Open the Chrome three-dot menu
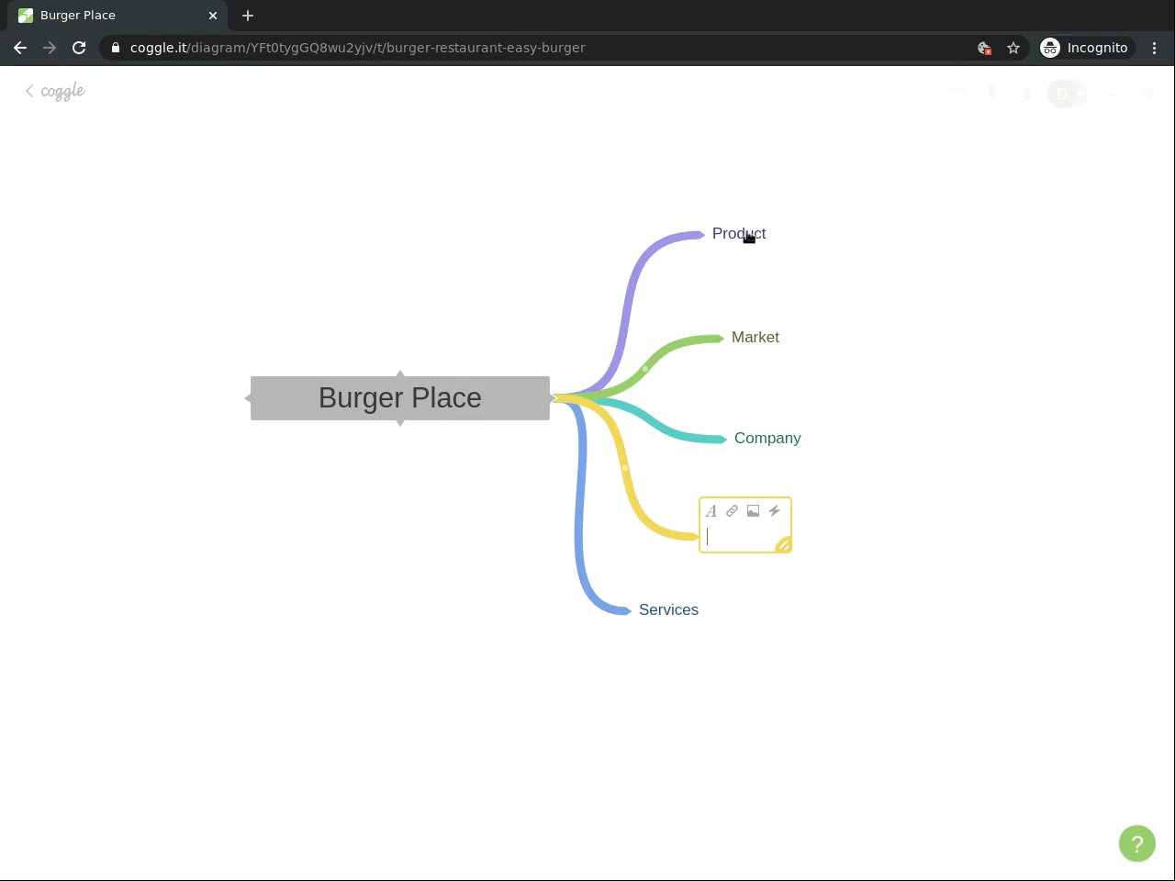The width and height of the screenshot is (1175, 881). (x=1155, y=48)
